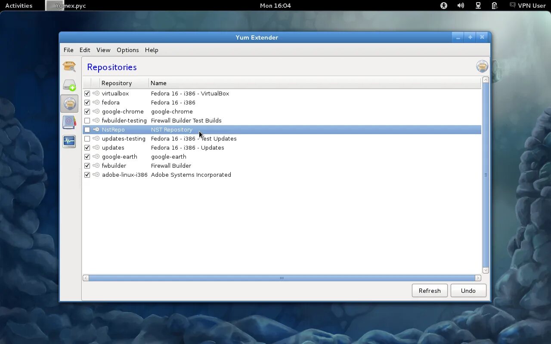Click the key icon next to google-chrome
551x344 pixels.
click(96, 111)
